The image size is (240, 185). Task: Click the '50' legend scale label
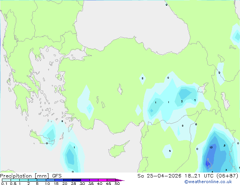tap(117, 183)
